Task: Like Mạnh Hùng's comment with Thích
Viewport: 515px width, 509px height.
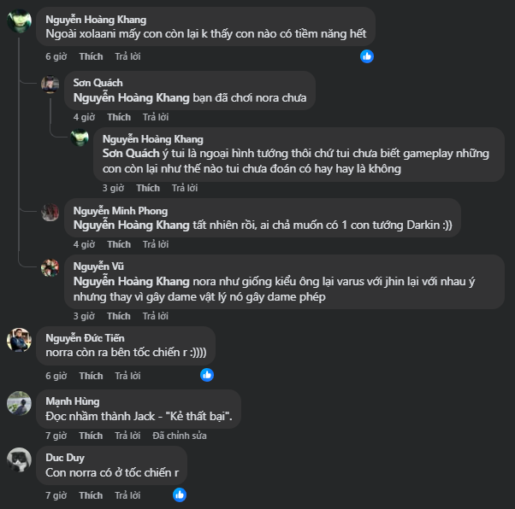Action: click(x=91, y=436)
